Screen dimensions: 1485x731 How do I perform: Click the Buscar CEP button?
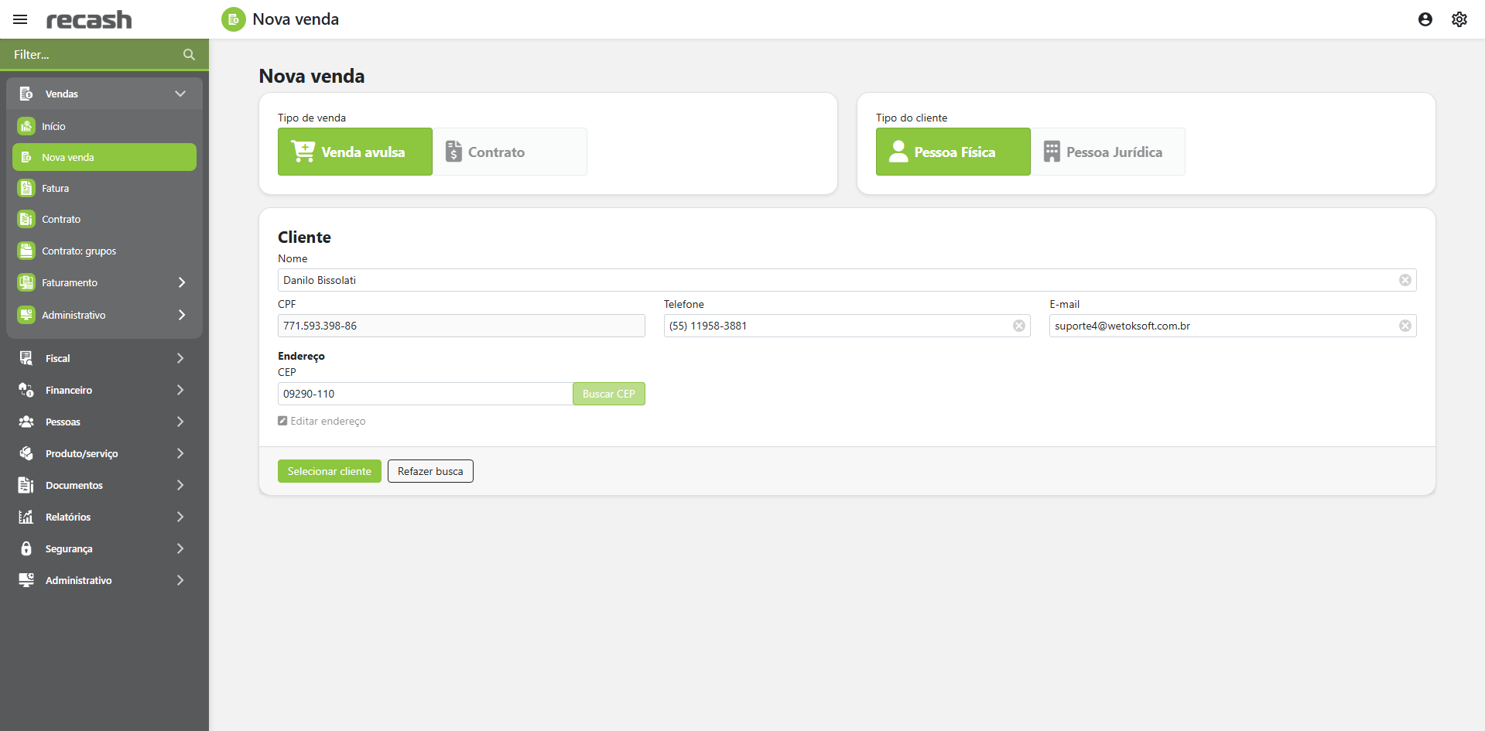[608, 394]
